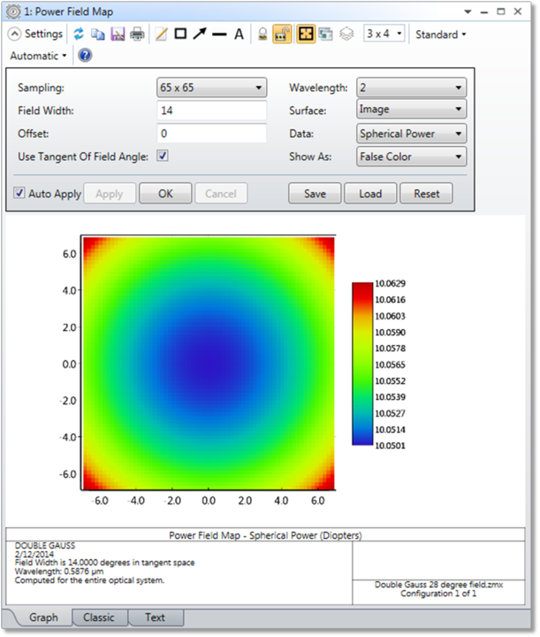
Task: Click the Update refresh arrows icon
Action: (x=79, y=35)
